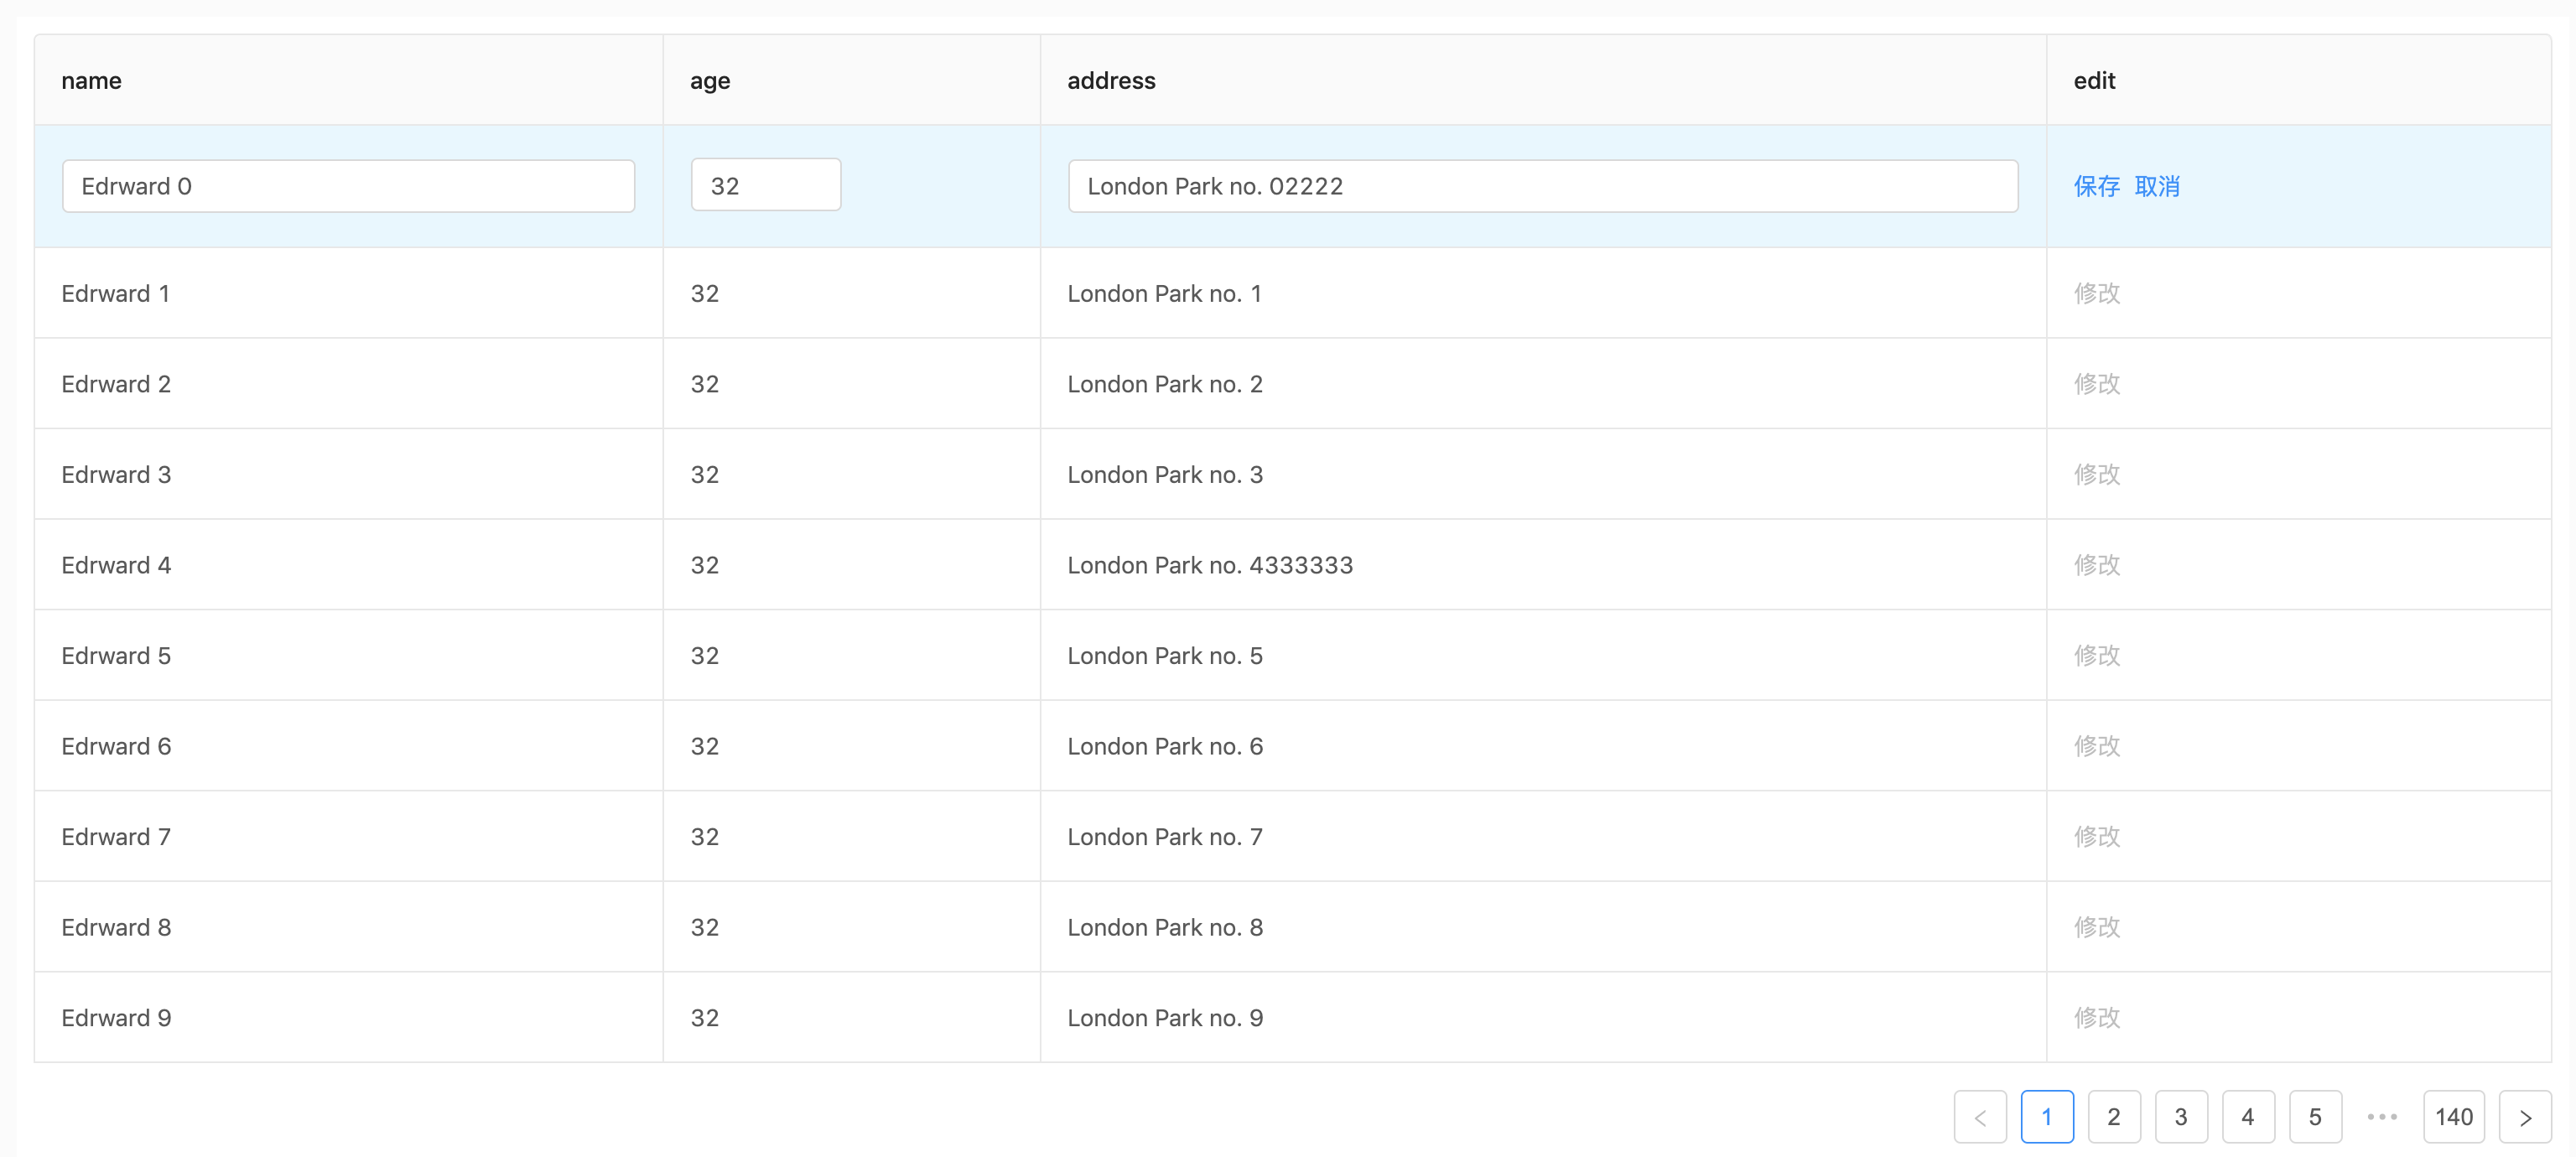Go to page 3
Image resolution: width=2576 pixels, height=1157 pixels.
(x=2180, y=1117)
